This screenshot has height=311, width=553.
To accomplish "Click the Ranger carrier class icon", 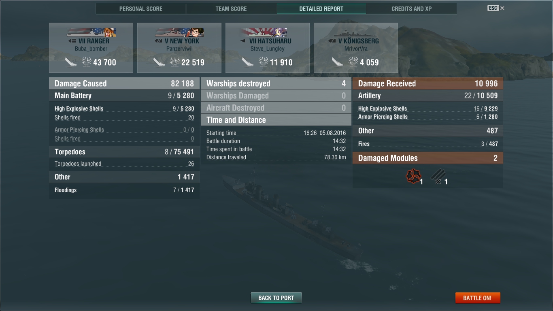I will 72,41.
